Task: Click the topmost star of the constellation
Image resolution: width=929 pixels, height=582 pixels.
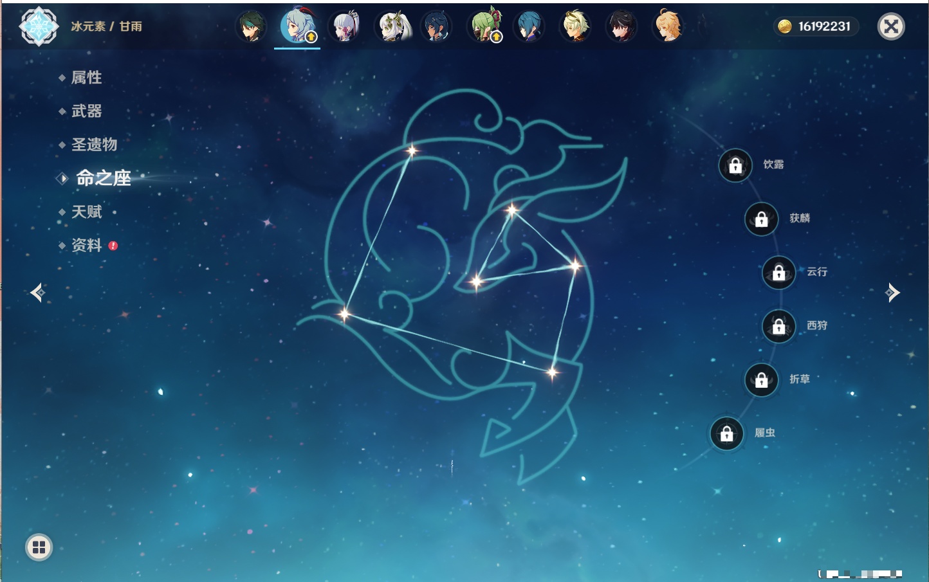Action: pos(412,151)
